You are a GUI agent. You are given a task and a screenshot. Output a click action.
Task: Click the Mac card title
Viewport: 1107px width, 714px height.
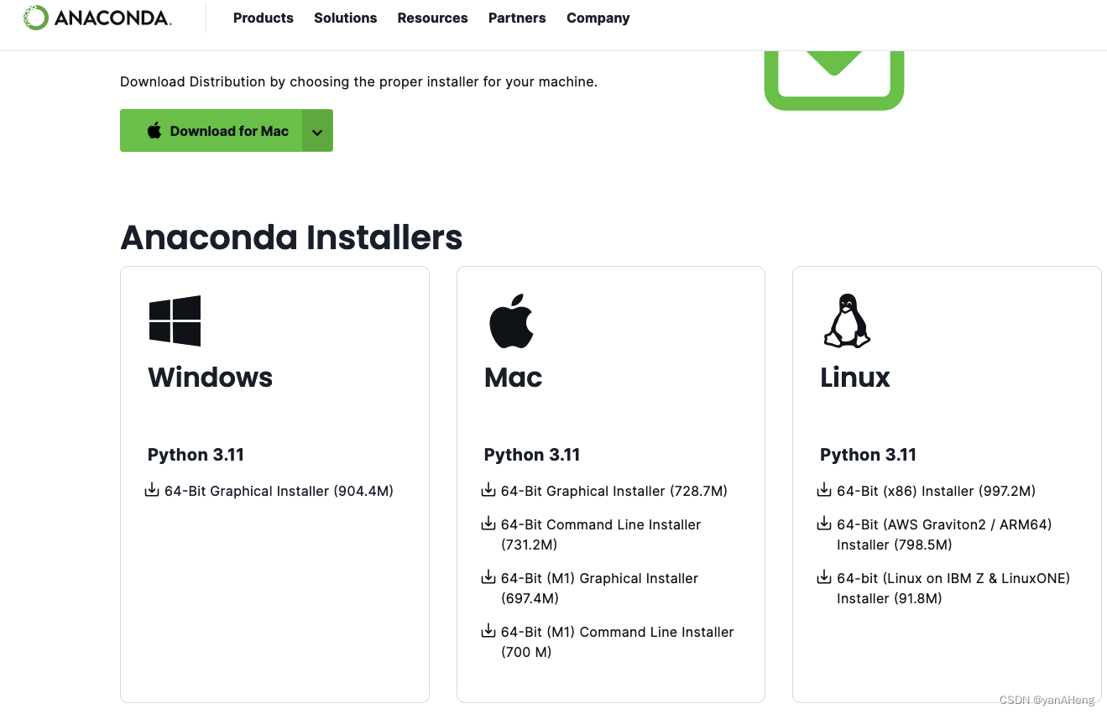pyautogui.click(x=514, y=378)
